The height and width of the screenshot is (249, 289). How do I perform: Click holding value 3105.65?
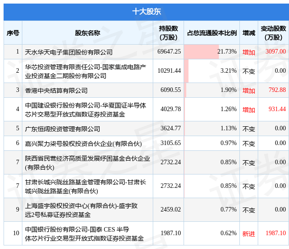click(171, 143)
